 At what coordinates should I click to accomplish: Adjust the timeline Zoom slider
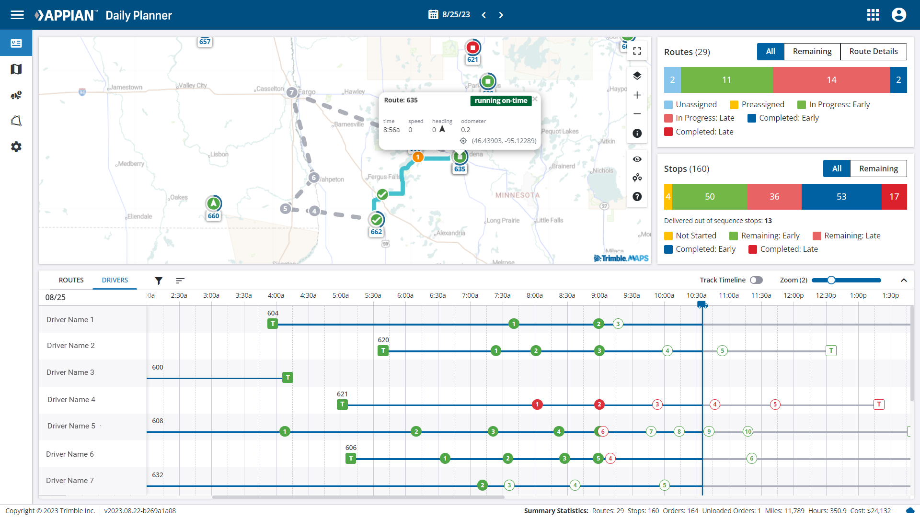tap(831, 280)
